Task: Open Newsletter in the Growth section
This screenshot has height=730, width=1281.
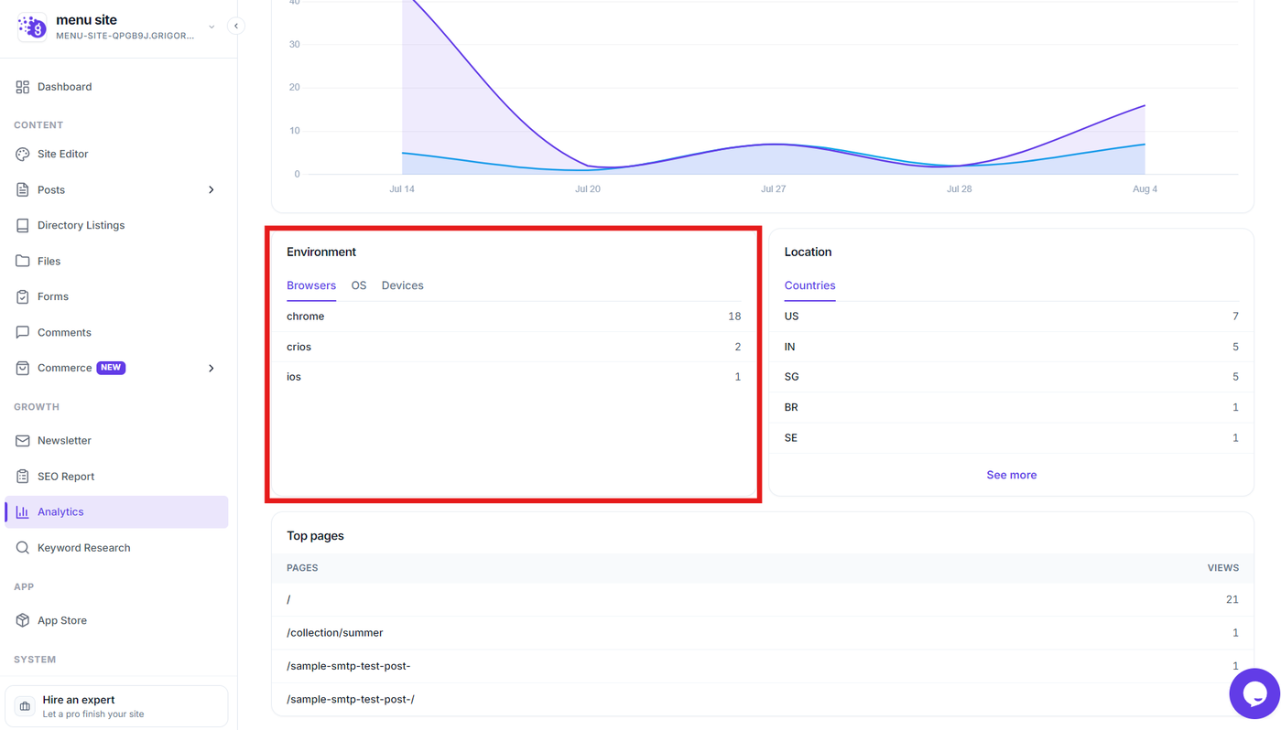Action: point(116,441)
